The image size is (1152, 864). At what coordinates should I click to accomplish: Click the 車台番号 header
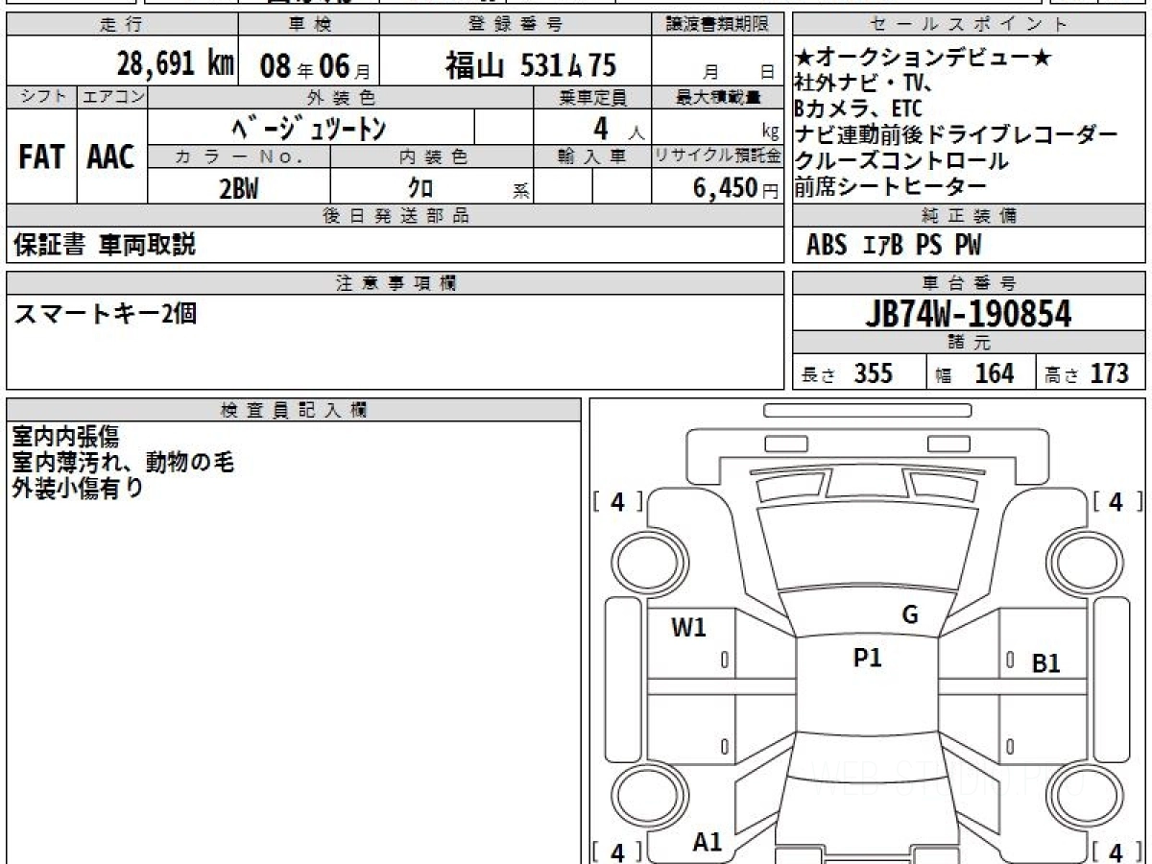tap(970, 283)
